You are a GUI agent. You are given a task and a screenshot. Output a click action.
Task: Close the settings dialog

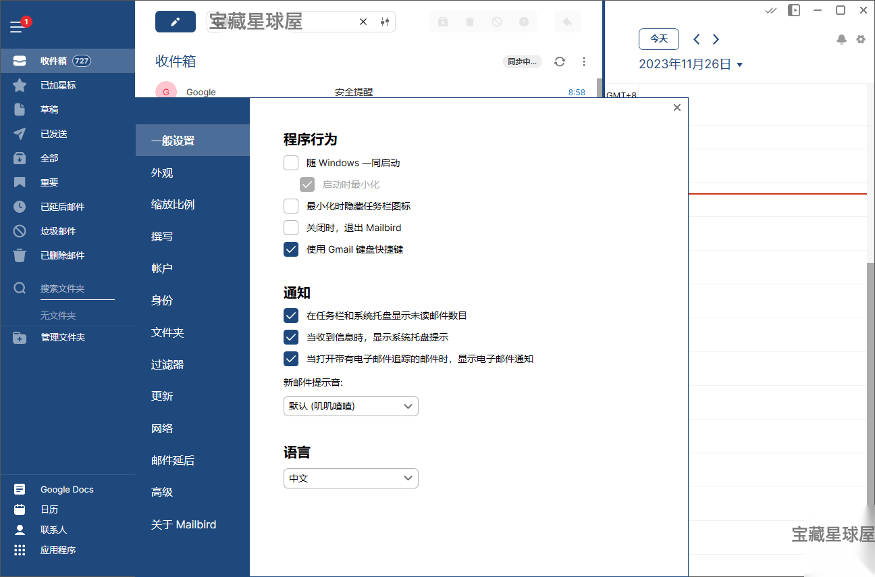pos(677,107)
